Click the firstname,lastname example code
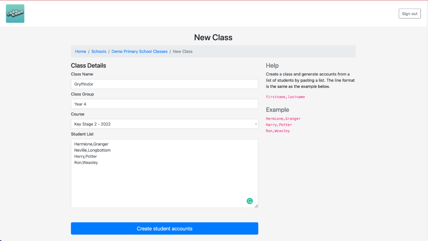The width and height of the screenshot is (428, 241). [285, 96]
